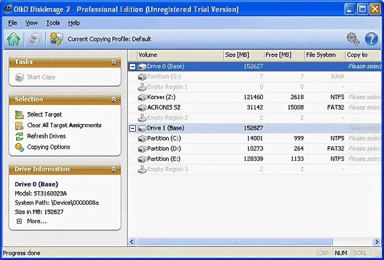
Task: Click Copy to cell for Korvin (Z:)
Action: (x=364, y=98)
